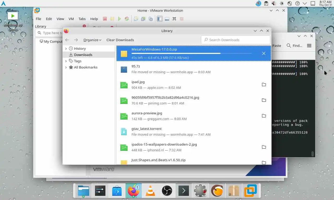Go back in Library window
Image resolution: width=334 pixels, height=200 pixels.
pos(67,40)
